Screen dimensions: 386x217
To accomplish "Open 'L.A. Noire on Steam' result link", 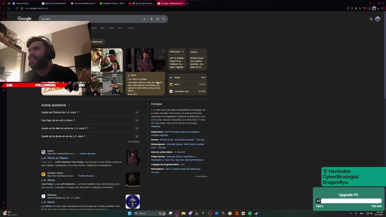I will point(55,158).
